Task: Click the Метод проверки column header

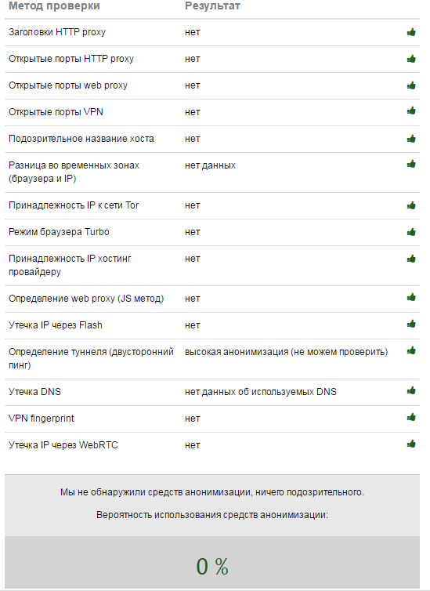Action: pos(54,6)
